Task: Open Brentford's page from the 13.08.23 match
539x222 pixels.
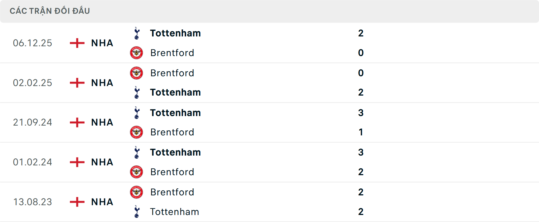Action: tap(172, 192)
